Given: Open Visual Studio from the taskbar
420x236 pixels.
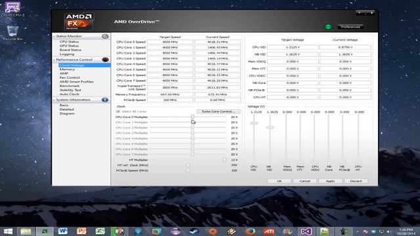Looking at the screenshot, I should coord(306,231).
